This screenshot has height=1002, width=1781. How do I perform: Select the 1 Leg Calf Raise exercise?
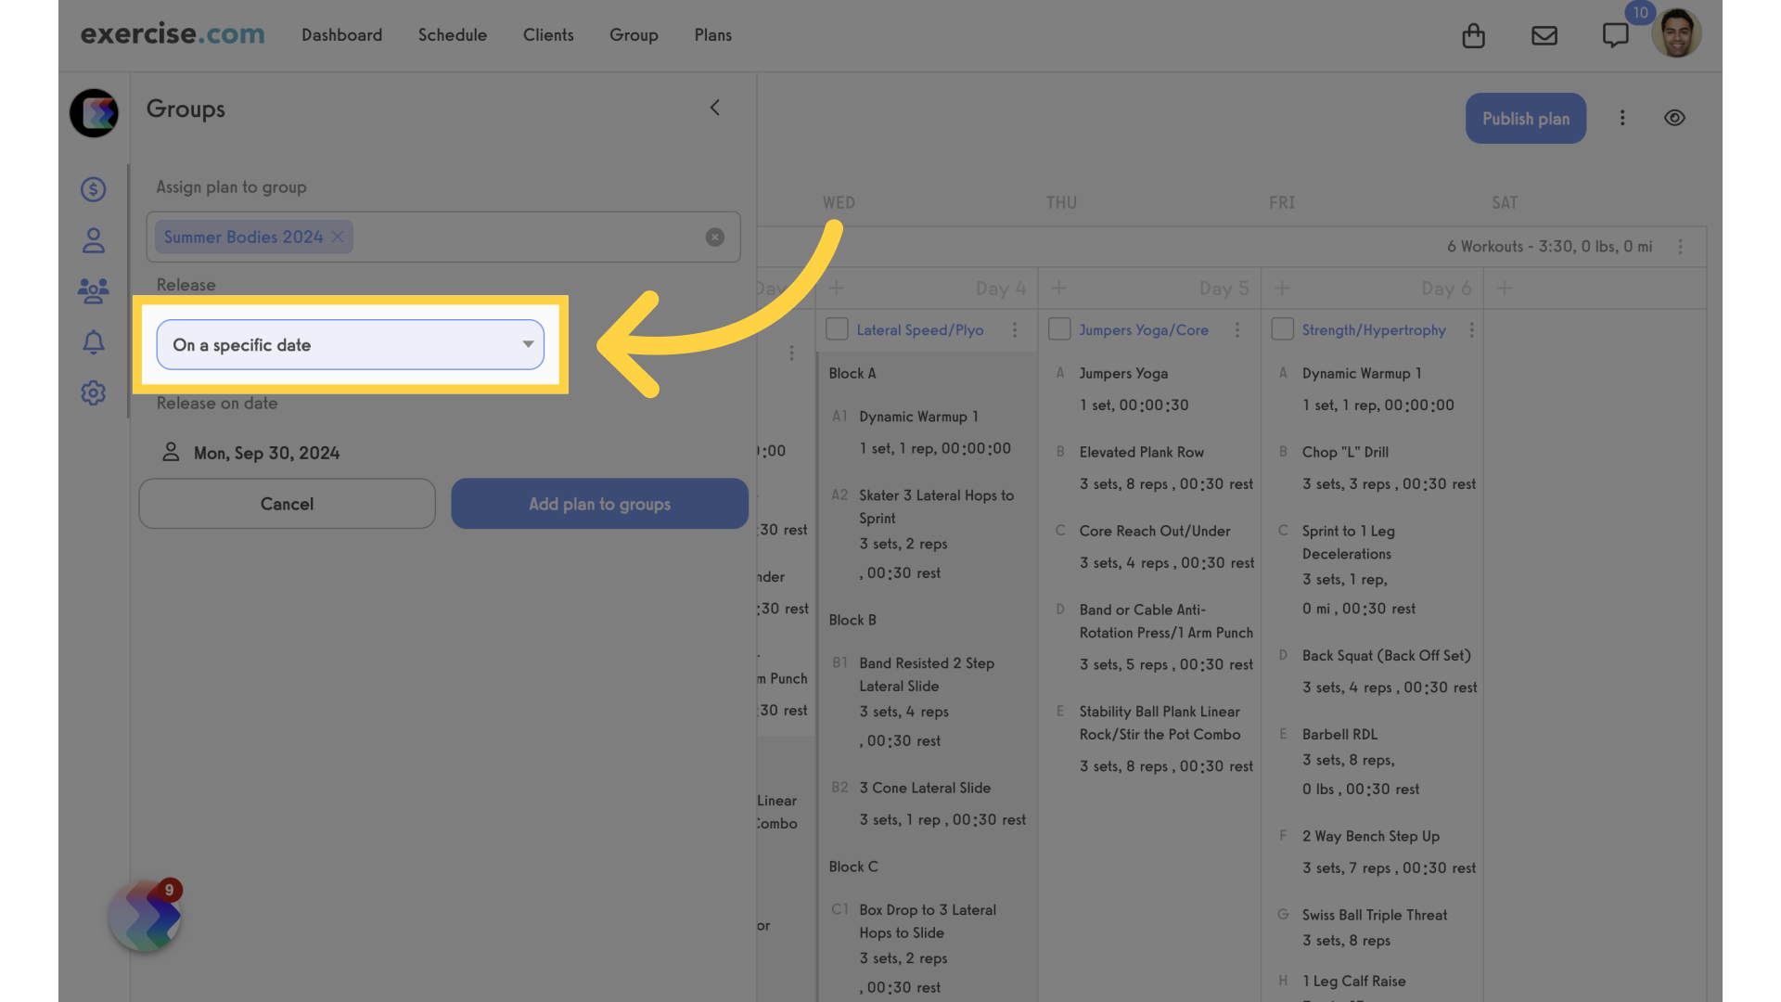(x=1353, y=982)
